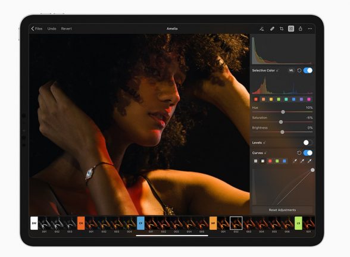
Task: Select the red Curves channel
Action: (270, 161)
